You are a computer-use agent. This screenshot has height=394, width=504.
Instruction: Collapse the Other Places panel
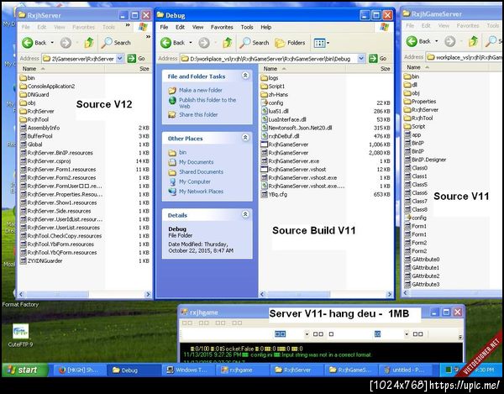[x=245, y=138]
